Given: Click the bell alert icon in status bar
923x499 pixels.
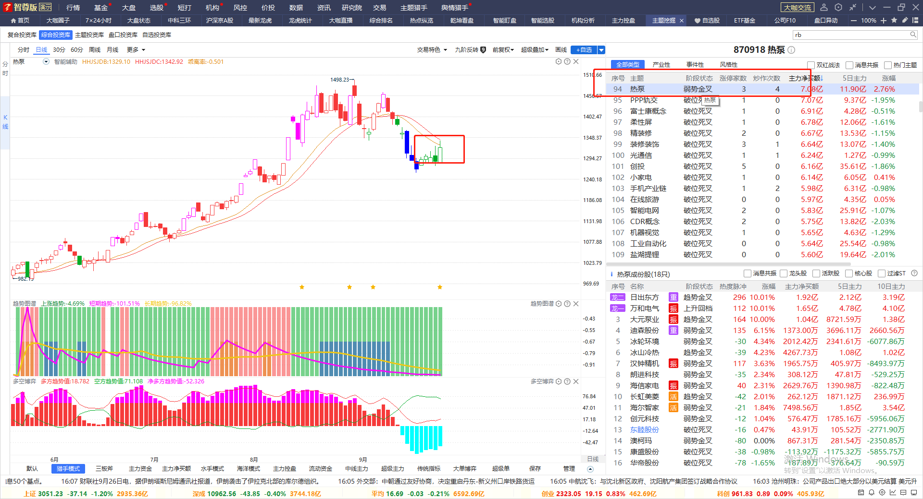Looking at the screenshot, I should [872, 492].
